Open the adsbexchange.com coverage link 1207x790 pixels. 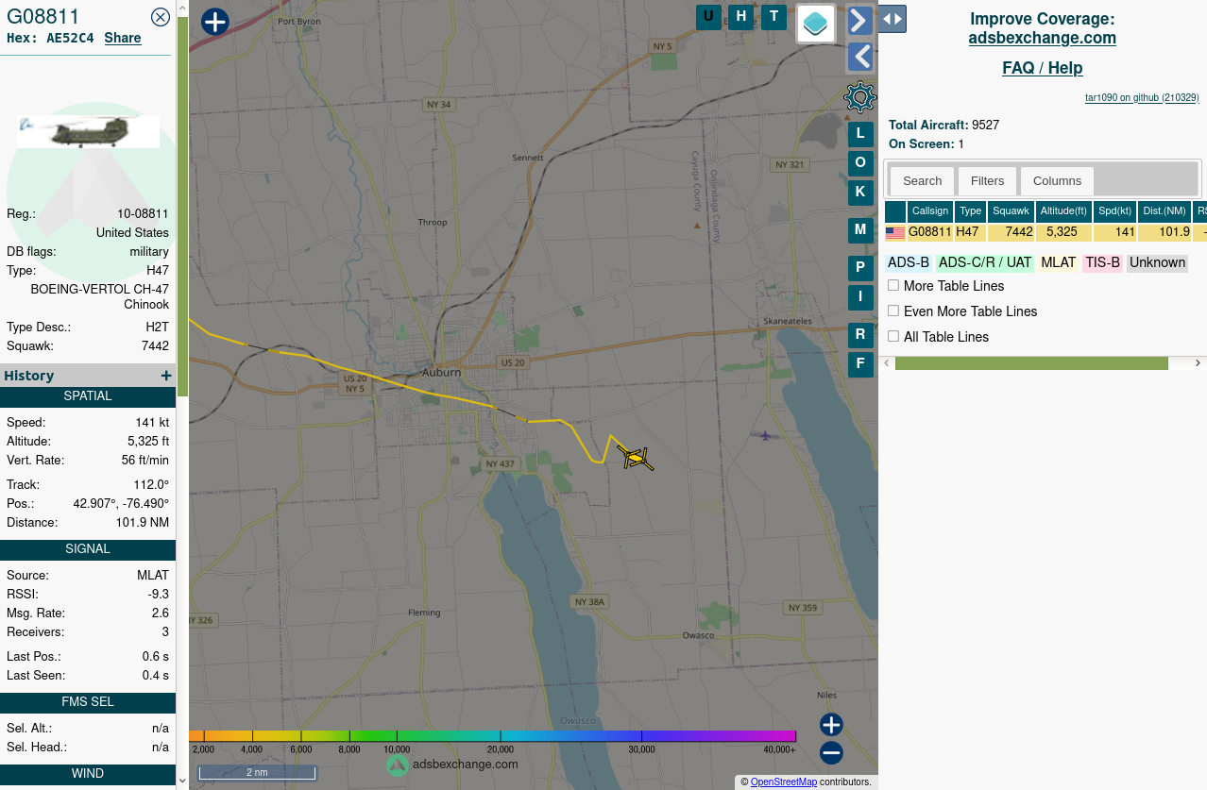tap(1043, 38)
